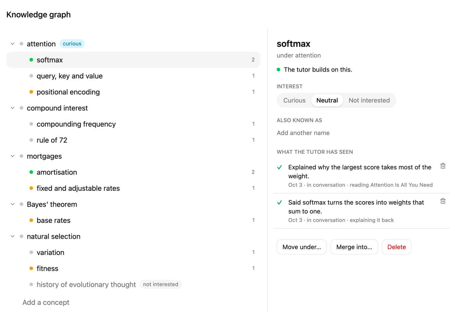
Task: Click the Add a concept field
Action: [46, 303]
